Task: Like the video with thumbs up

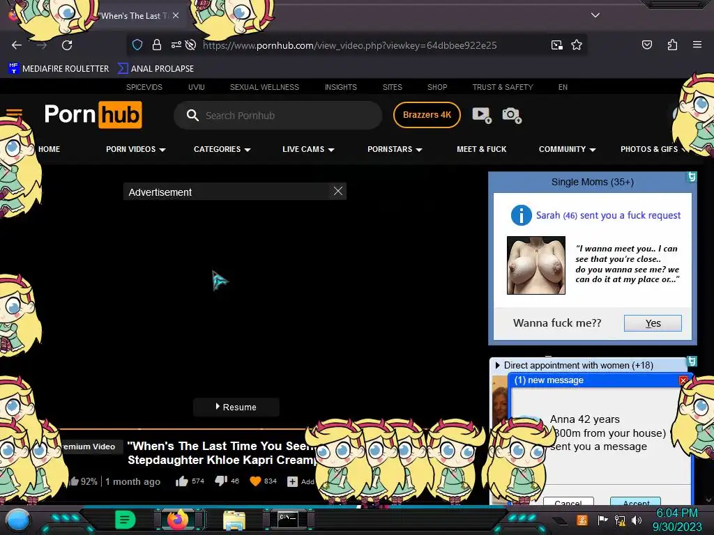Action: 182,481
